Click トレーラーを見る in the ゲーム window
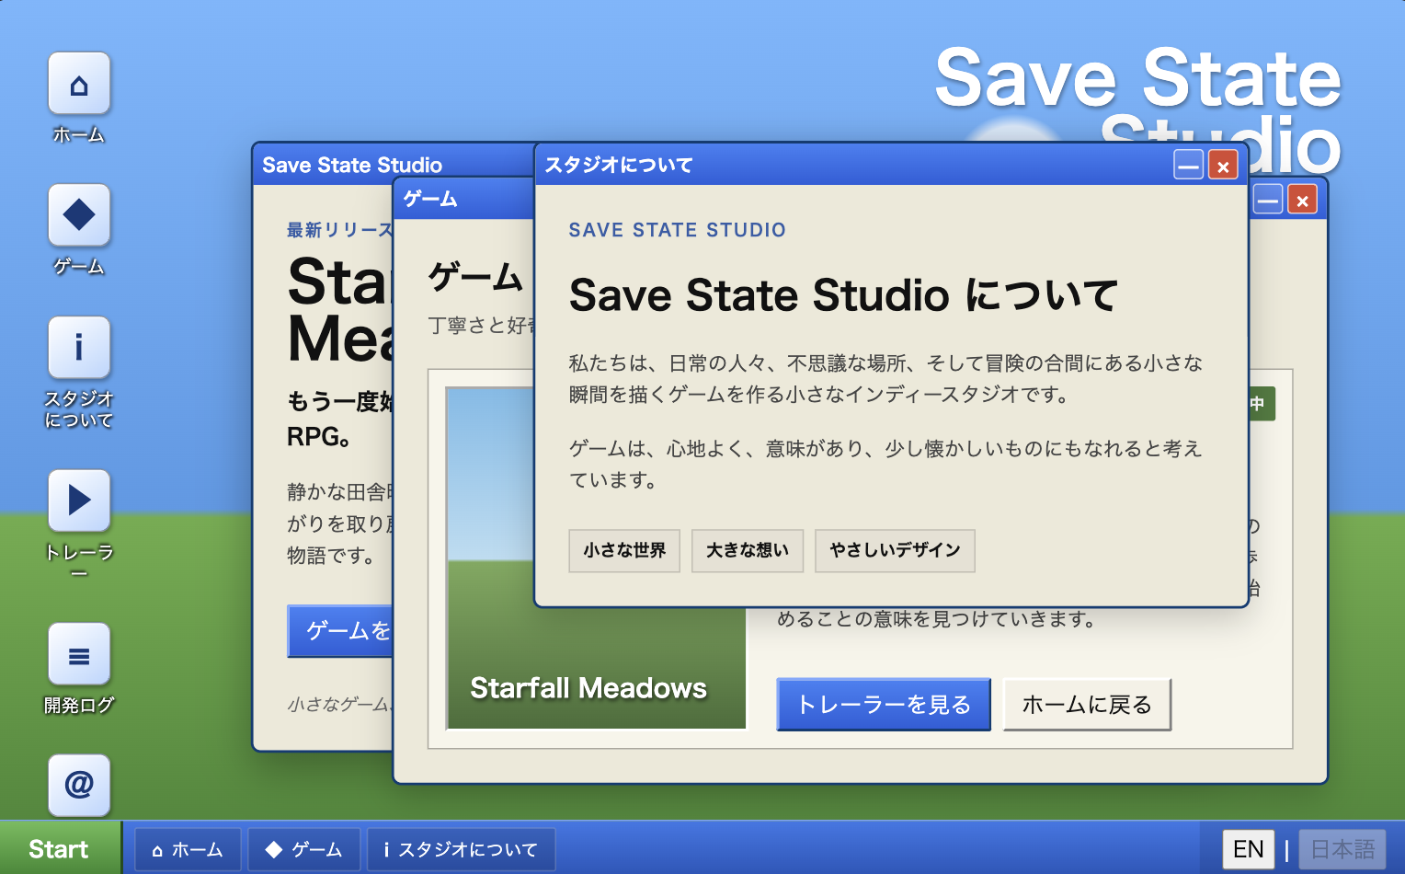1405x874 pixels. click(x=884, y=705)
